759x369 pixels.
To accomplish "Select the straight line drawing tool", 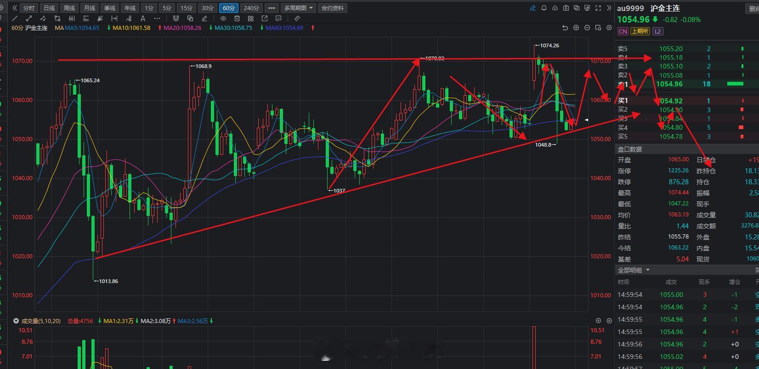I will (15, 18).
